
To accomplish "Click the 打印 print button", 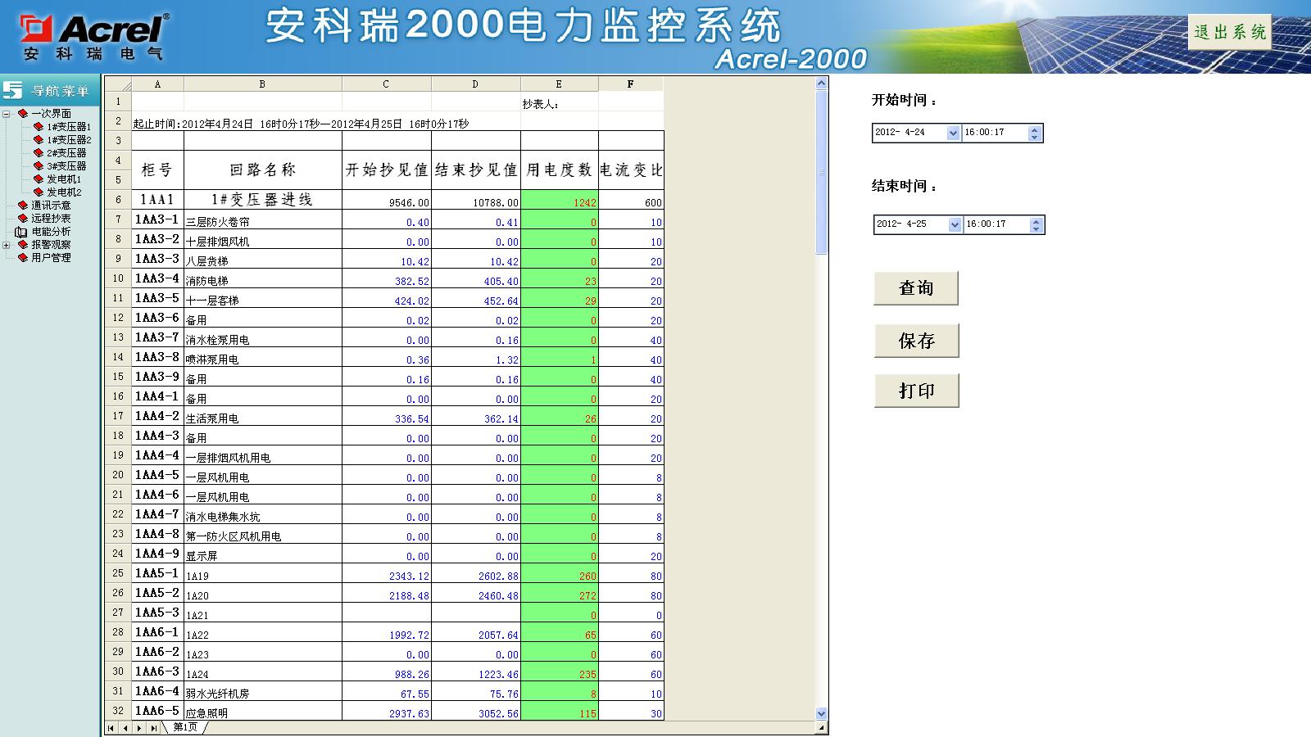I will [x=916, y=391].
